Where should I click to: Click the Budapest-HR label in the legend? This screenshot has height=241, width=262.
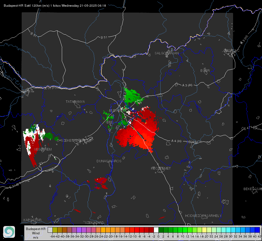coord(36,229)
